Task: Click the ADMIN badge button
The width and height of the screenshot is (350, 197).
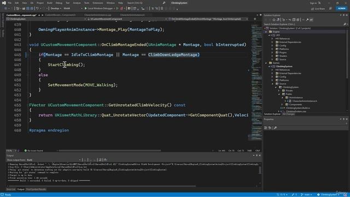Action: pyautogui.click(x=341, y=9)
